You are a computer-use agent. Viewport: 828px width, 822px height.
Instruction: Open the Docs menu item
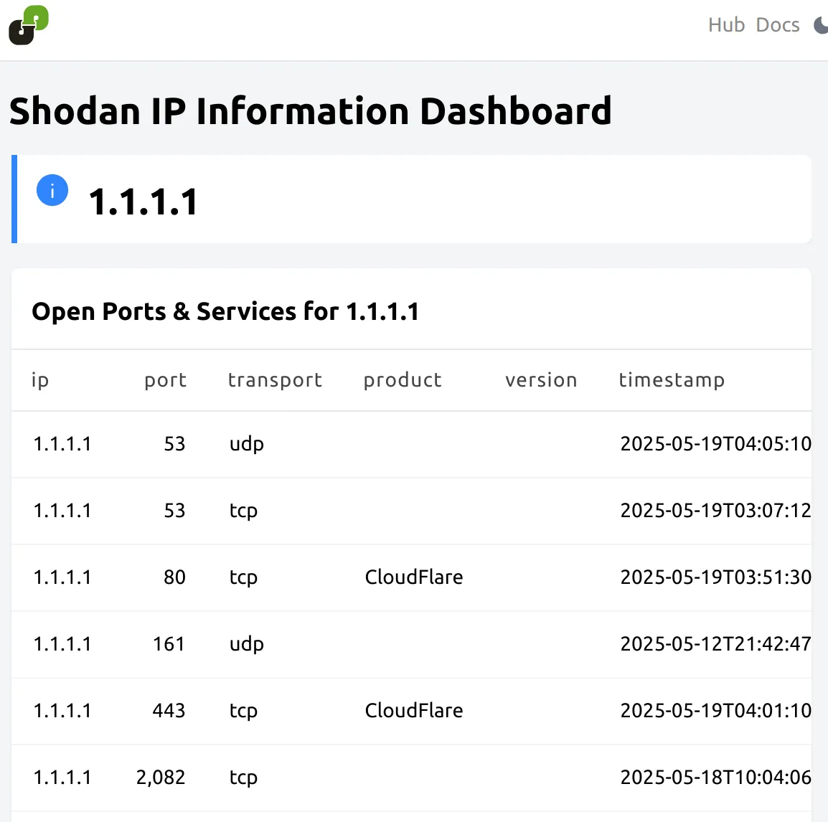pos(777,25)
